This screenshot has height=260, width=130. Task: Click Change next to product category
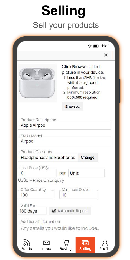pos(88,157)
